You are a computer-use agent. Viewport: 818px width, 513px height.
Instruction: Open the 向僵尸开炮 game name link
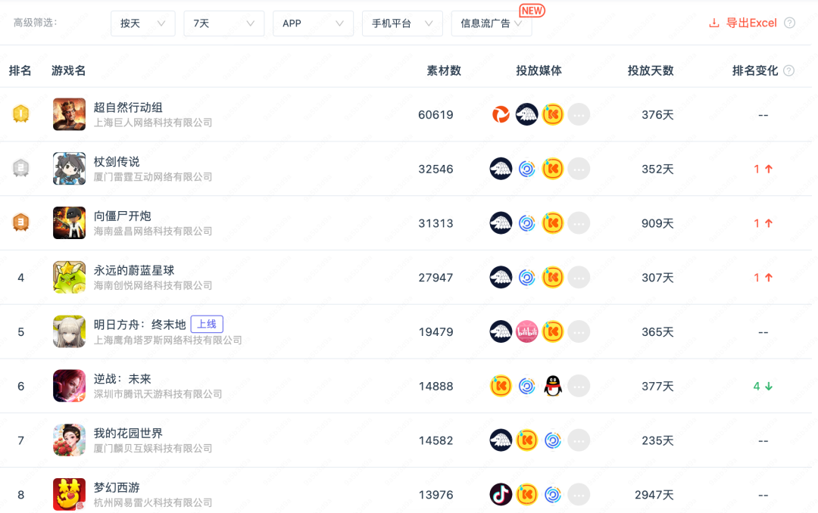[122, 216]
